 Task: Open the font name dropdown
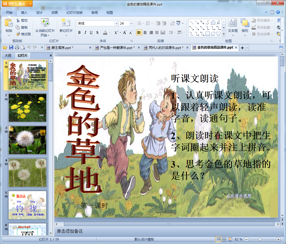pos(116,23)
